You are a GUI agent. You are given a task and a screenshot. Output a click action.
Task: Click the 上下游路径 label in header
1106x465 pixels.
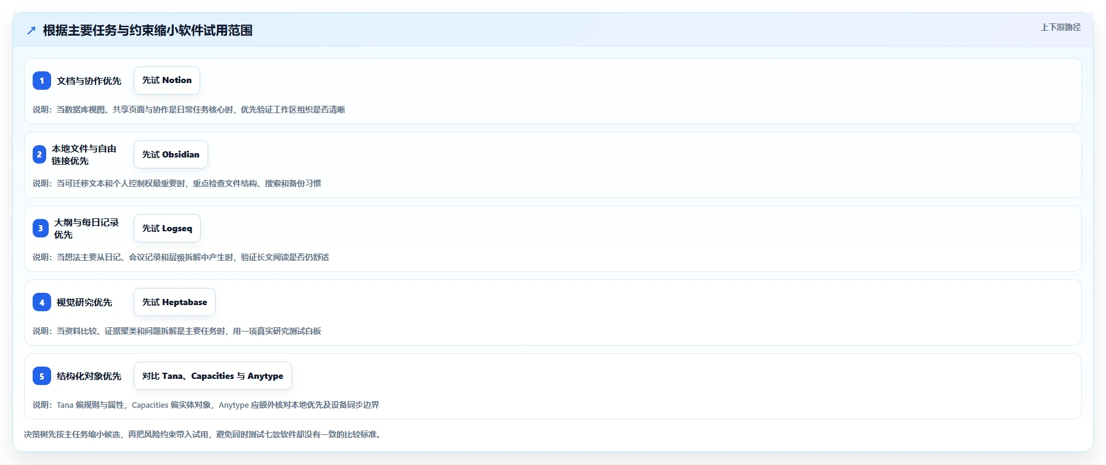pyautogui.click(x=1060, y=27)
